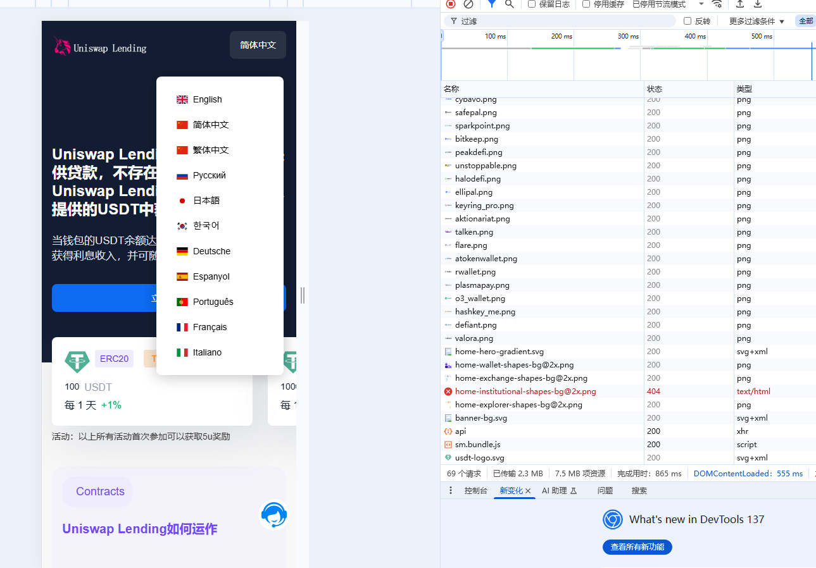This screenshot has height=568, width=816.
Task: Import a HAR file with upload icon
Action: (x=739, y=4)
